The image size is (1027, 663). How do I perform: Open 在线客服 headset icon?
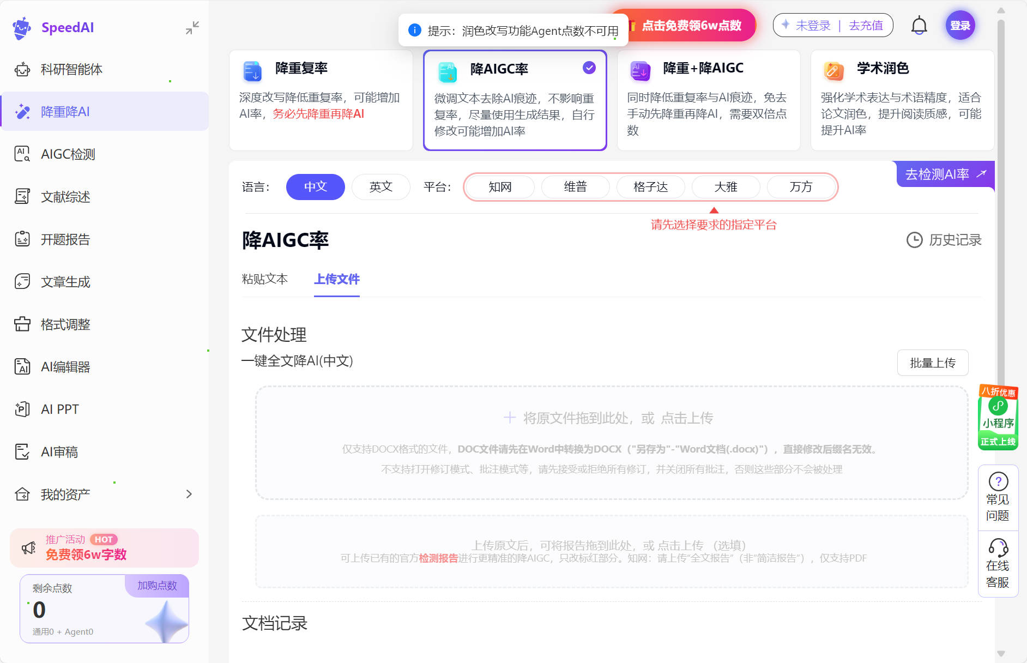998,547
